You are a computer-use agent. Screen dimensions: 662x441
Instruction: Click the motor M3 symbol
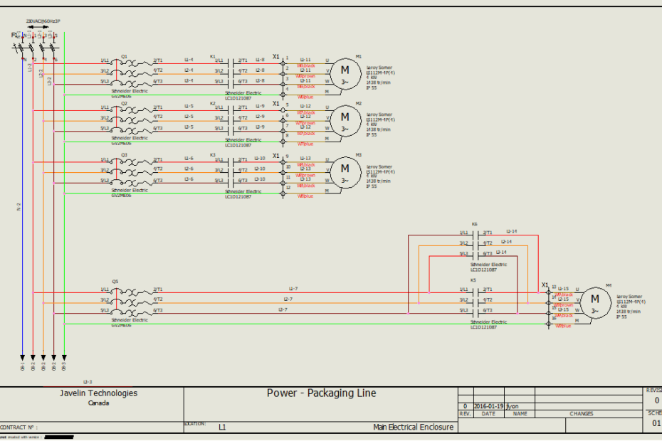(x=346, y=171)
